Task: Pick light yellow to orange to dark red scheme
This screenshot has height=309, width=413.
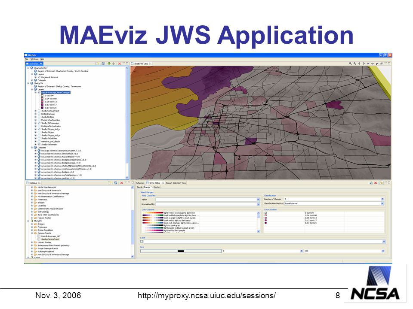Action: pyautogui.click(x=170, y=213)
